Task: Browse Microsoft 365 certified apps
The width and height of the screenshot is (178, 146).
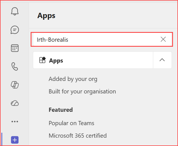Action: click(x=78, y=136)
